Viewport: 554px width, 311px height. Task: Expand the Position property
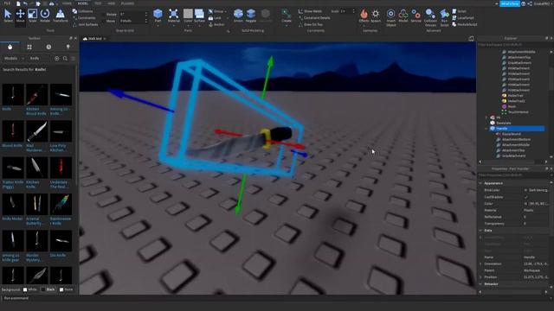(x=480, y=277)
